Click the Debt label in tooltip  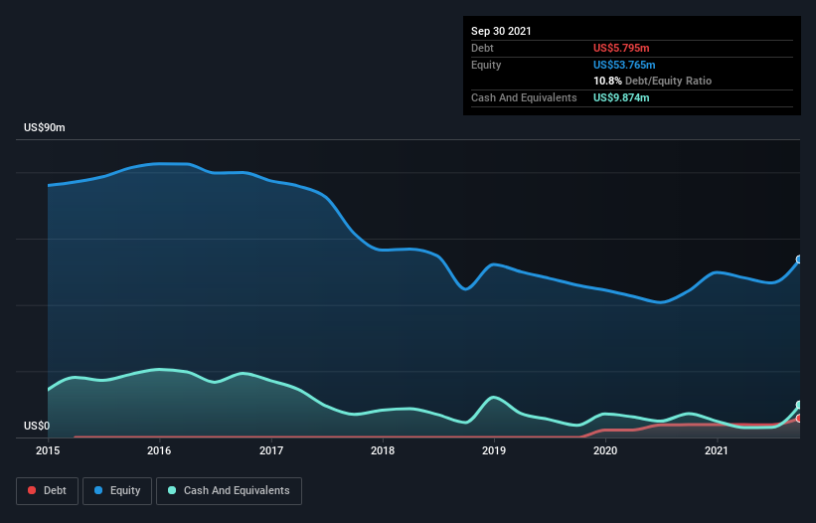click(x=482, y=48)
